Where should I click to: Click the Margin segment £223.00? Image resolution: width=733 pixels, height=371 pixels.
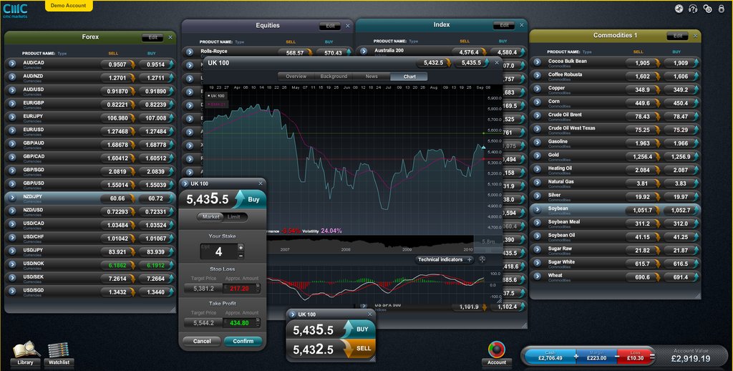pos(596,357)
